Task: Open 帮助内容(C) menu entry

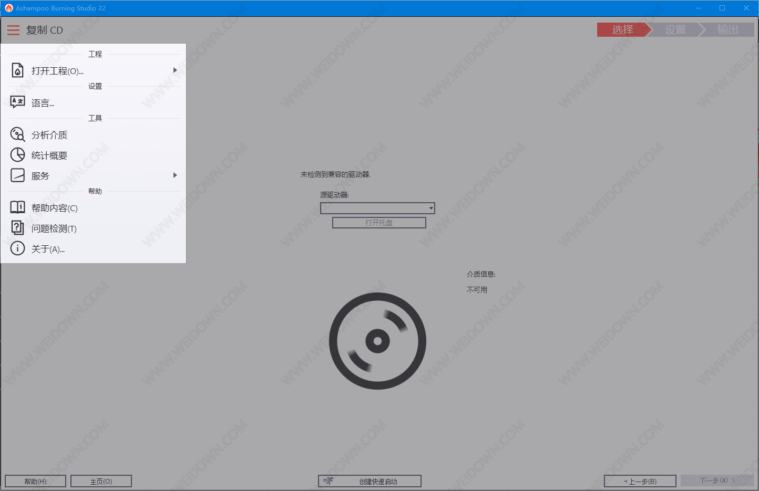Action: (x=94, y=208)
